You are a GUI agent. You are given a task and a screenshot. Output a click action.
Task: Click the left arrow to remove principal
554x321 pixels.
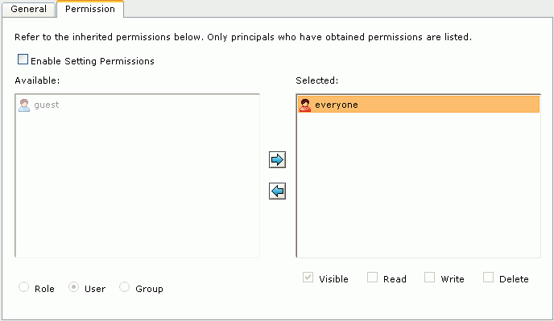[277, 191]
